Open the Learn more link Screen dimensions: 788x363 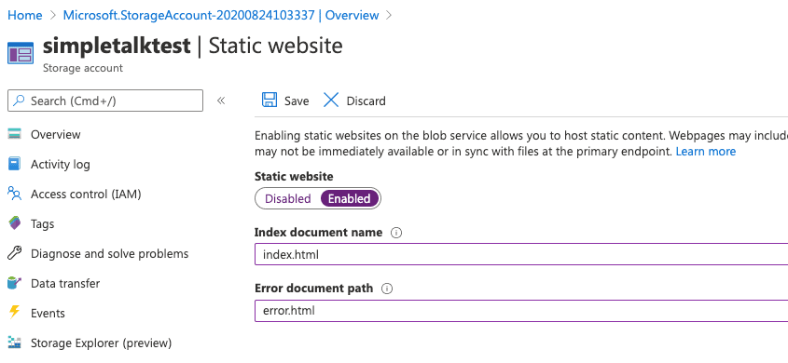click(x=706, y=152)
